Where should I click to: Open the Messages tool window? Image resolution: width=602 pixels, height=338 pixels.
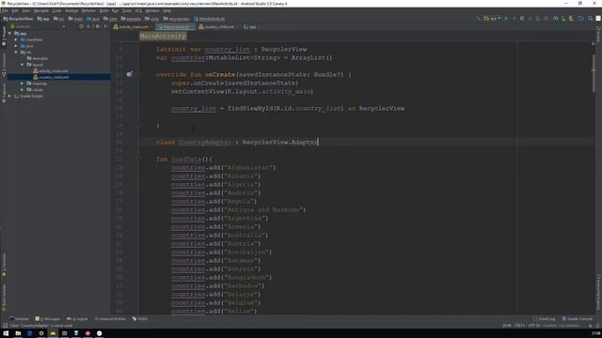(48, 319)
